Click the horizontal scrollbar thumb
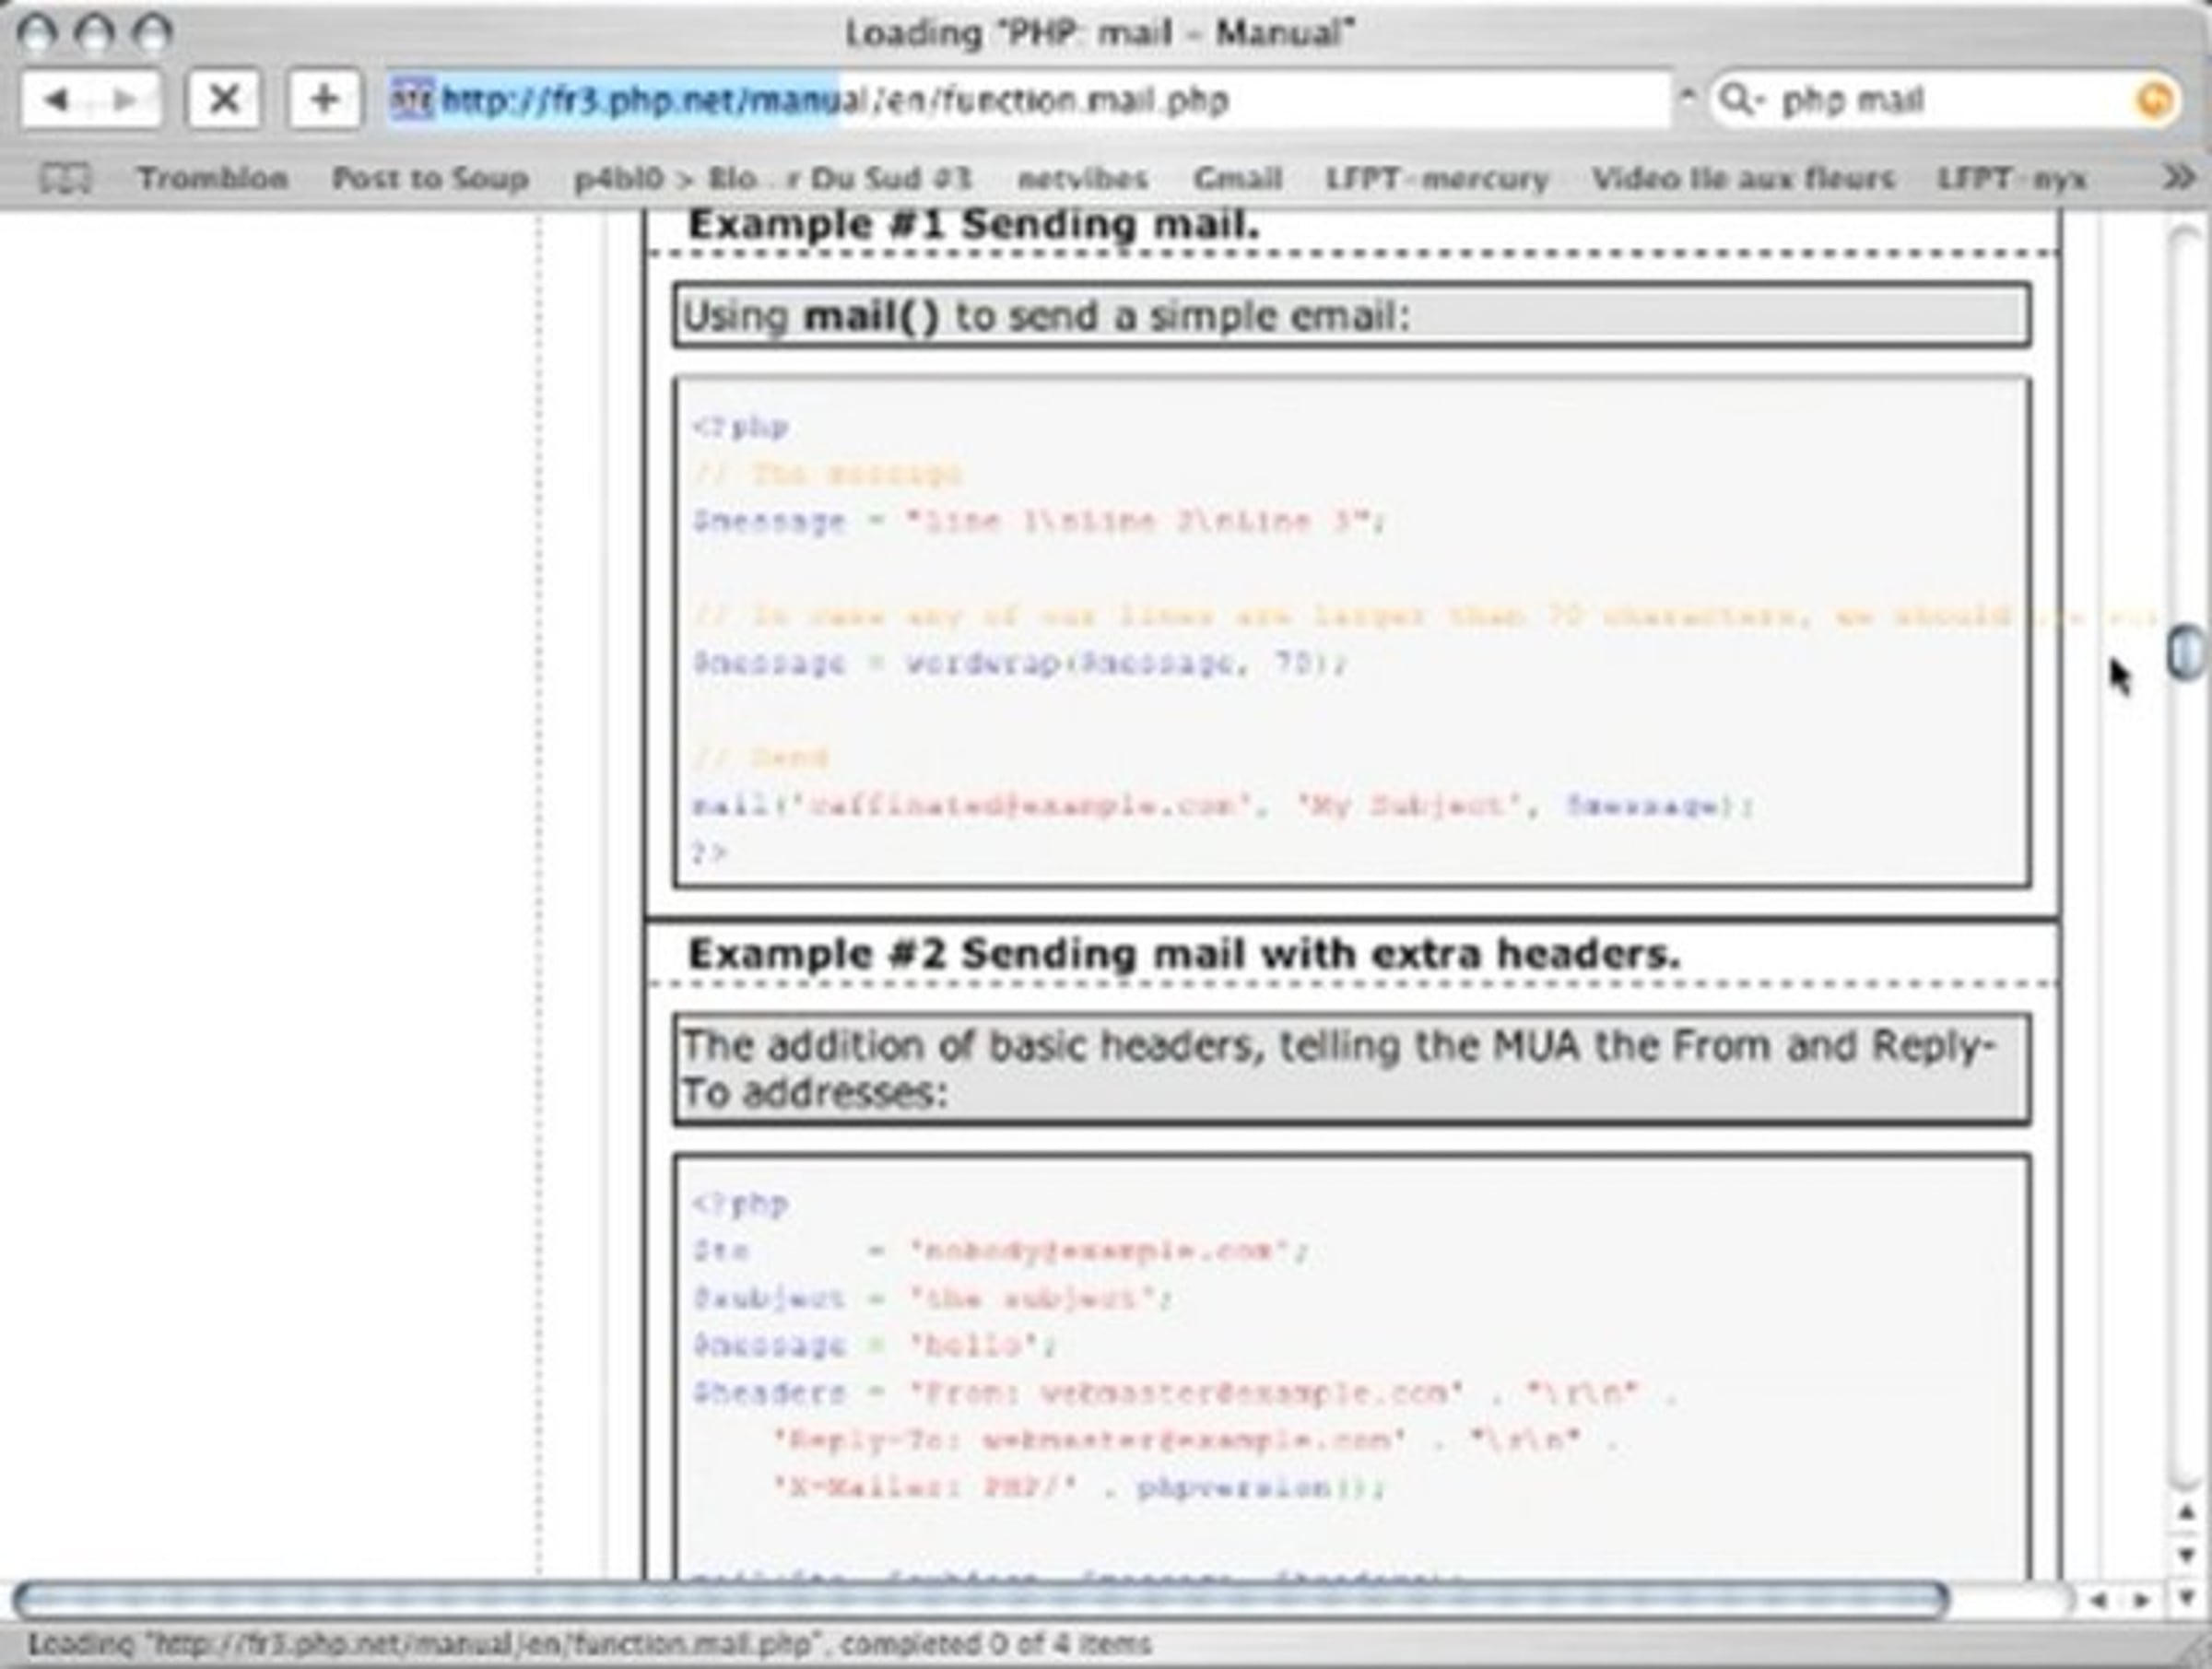This screenshot has height=1669, width=2212. coord(980,1600)
